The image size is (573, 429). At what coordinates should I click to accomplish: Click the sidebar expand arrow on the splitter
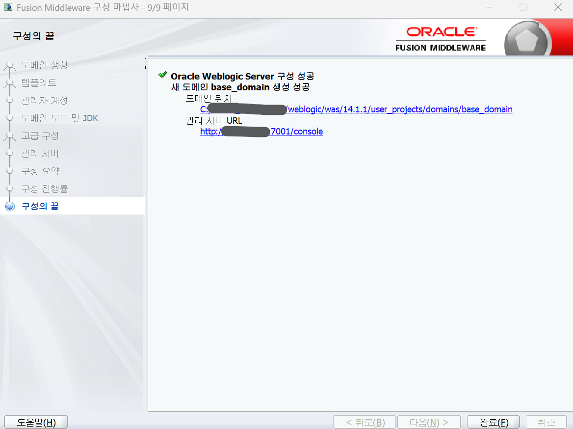[x=145, y=67]
